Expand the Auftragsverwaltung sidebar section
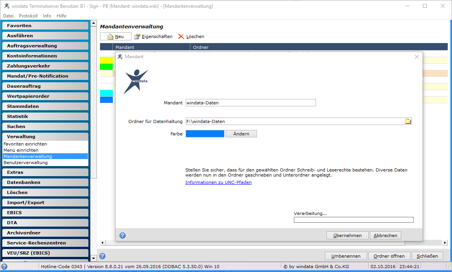 (45, 46)
